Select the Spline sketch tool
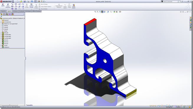Screen dimensions: 193x109 [x=19, y=4]
